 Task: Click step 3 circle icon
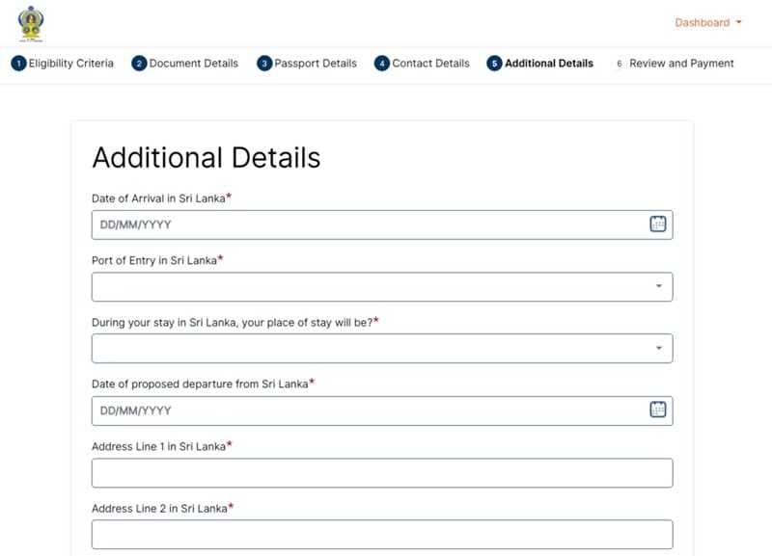[x=264, y=64]
